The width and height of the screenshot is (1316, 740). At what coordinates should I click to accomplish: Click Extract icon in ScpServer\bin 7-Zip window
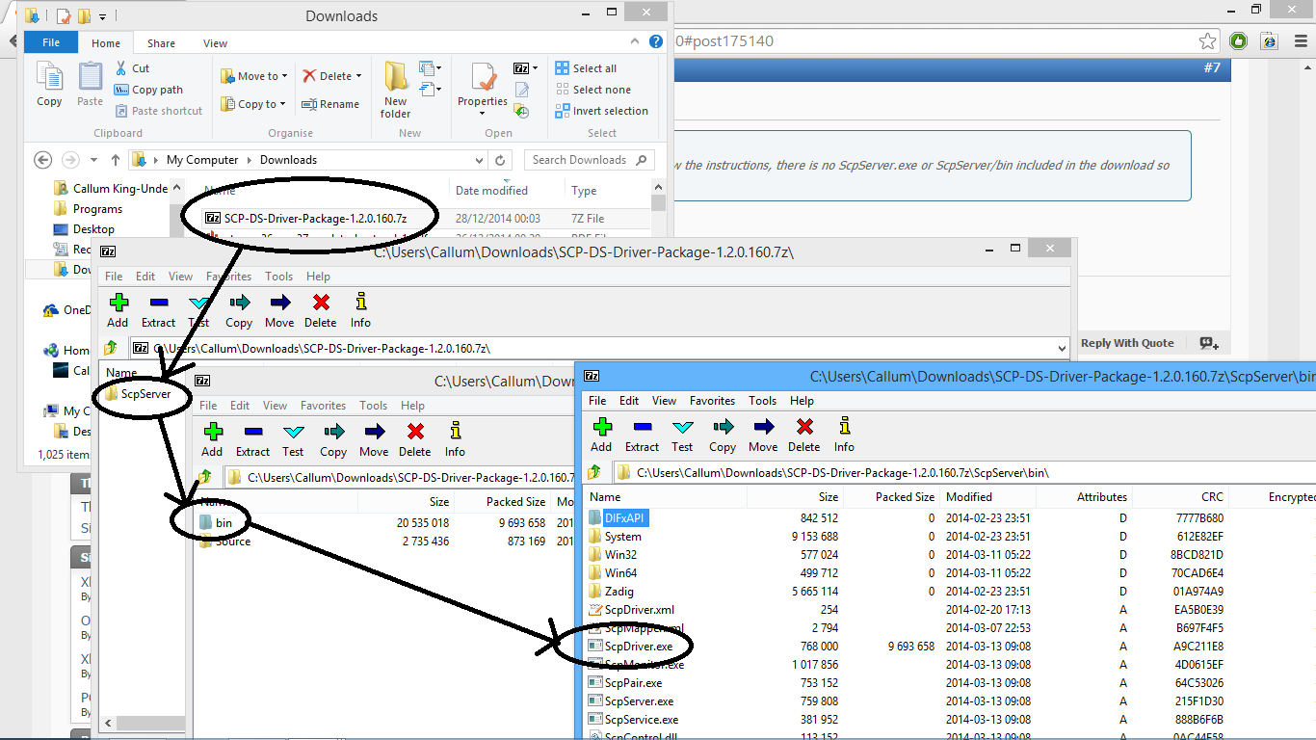642,426
